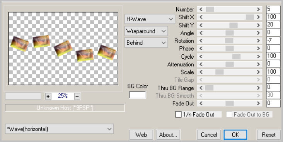Click the left arrow of Shift X slider
This screenshot has height=142, width=283.
point(201,17)
